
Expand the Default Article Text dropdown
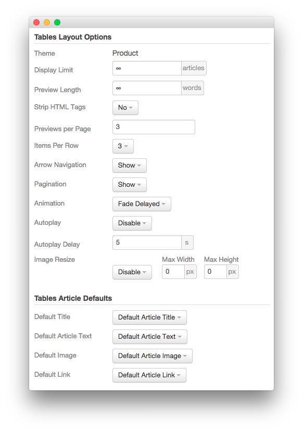[x=150, y=337]
